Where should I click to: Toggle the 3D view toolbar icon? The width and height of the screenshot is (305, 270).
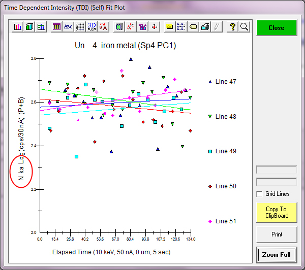tap(91, 27)
